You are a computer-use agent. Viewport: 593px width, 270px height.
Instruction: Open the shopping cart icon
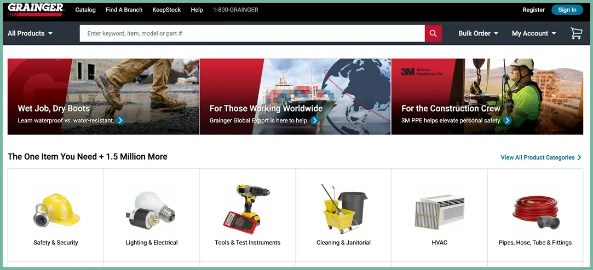point(576,33)
